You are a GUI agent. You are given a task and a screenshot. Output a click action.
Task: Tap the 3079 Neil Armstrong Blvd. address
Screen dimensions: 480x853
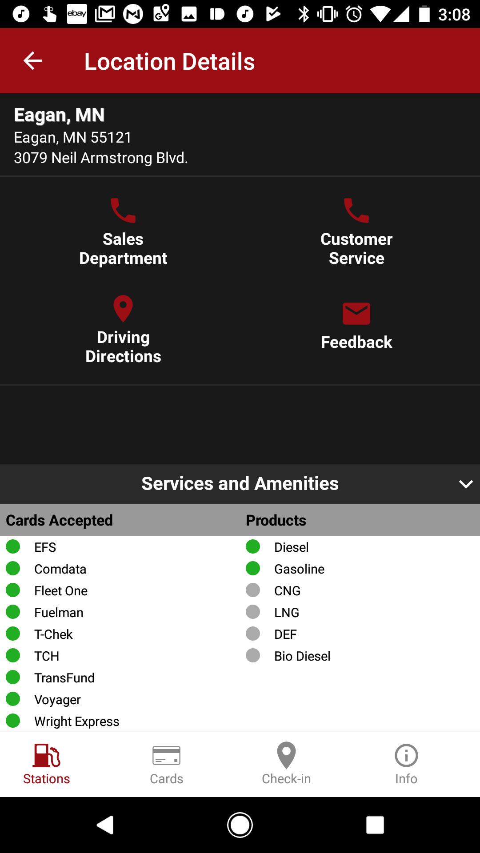[101, 158]
